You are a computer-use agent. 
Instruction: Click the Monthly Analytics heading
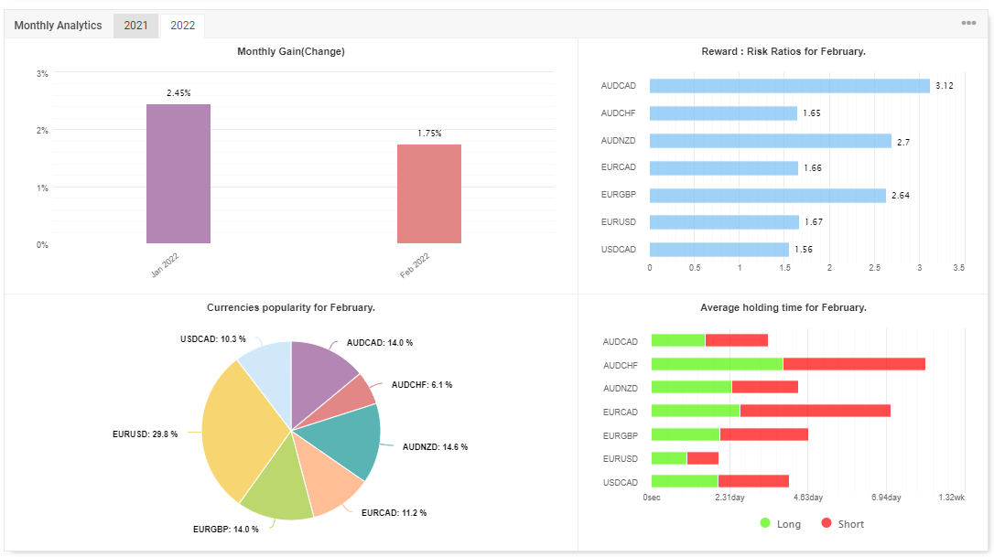[x=58, y=26]
